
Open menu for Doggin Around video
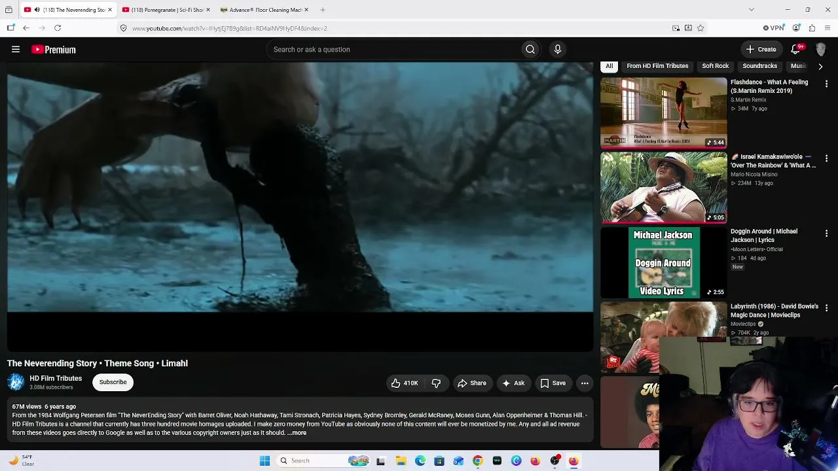(x=826, y=233)
